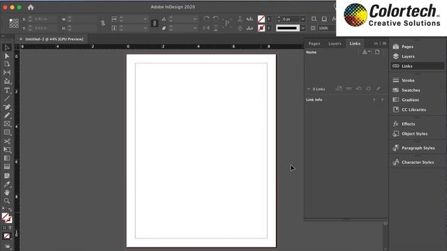
Task: Select the Rectangle tool
Action: pyautogui.click(x=7, y=132)
